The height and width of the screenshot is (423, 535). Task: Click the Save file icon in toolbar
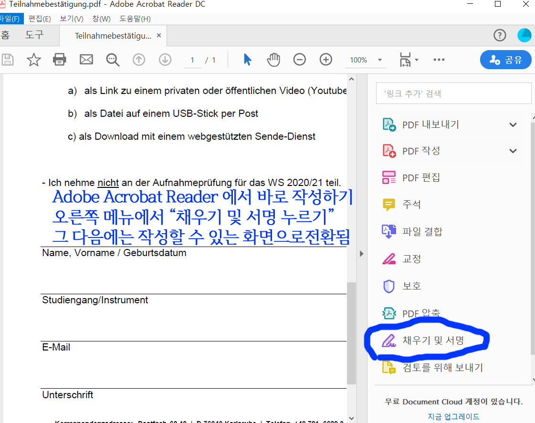(8, 60)
